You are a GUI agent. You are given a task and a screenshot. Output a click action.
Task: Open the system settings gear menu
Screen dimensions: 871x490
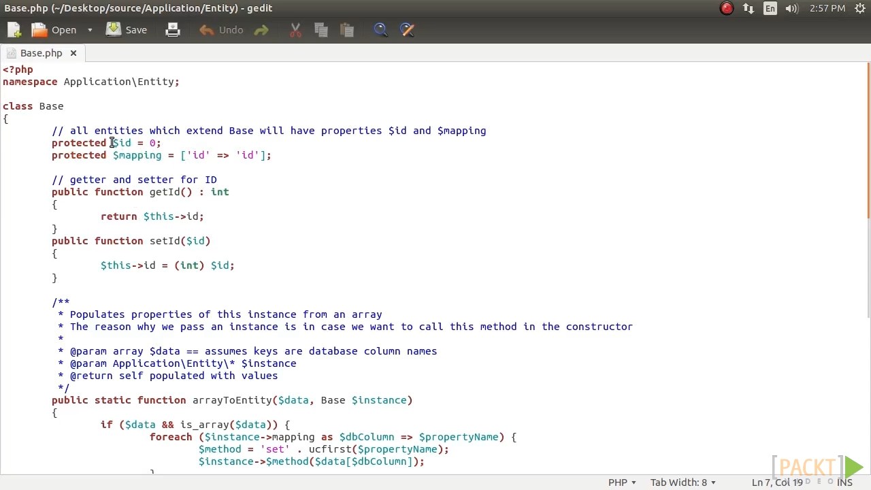coord(859,8)
